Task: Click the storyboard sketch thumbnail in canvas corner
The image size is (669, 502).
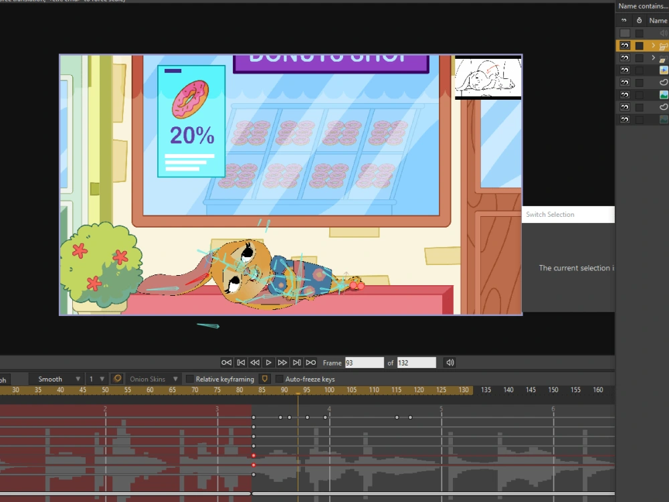Action: tap(488, 78)
